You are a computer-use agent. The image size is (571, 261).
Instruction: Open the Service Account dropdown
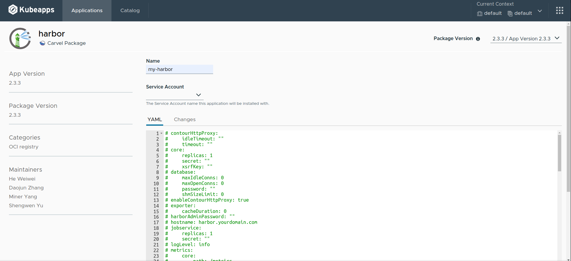tap(174, 95)
